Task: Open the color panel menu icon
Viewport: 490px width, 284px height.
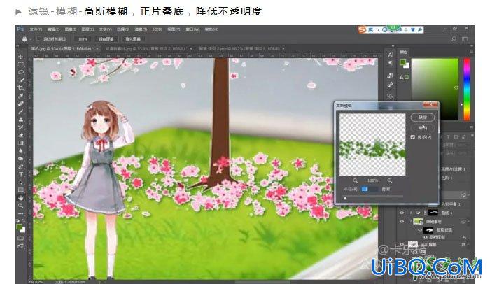Action: coord(471,52)
